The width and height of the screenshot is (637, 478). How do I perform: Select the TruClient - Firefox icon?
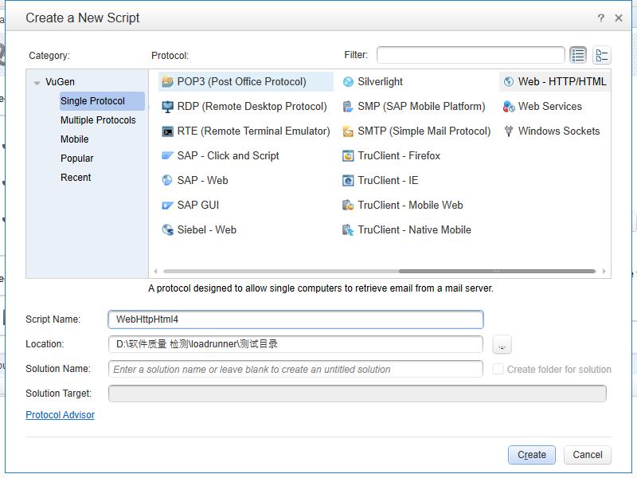point(348,156)
